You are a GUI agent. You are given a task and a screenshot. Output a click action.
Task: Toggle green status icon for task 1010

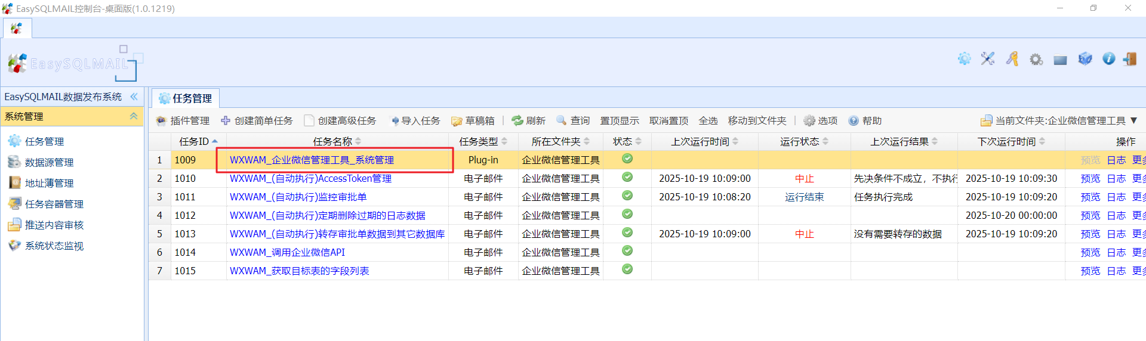click(x=627, y=177)
